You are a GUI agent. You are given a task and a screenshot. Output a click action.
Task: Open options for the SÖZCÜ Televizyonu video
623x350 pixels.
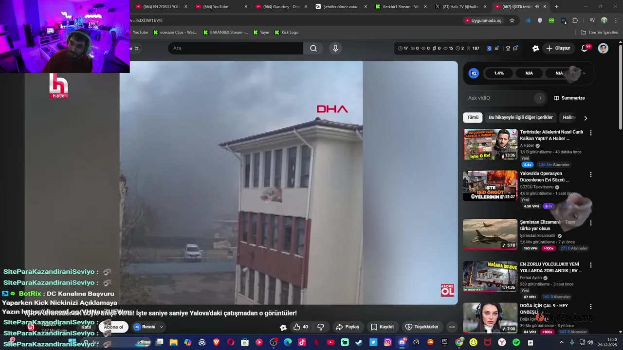(x=591, y=174)
